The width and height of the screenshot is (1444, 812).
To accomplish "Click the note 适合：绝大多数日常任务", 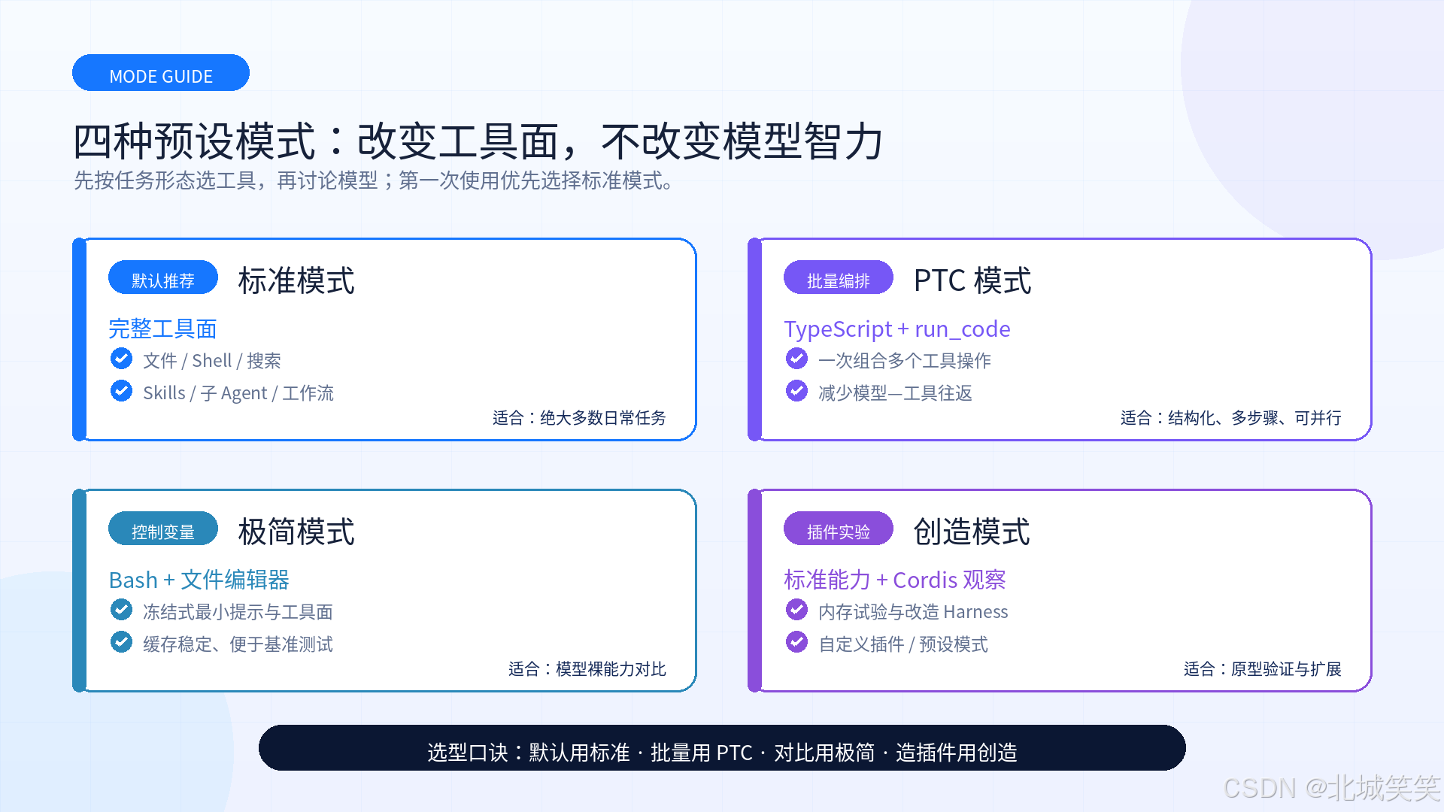I will [579, 418].
